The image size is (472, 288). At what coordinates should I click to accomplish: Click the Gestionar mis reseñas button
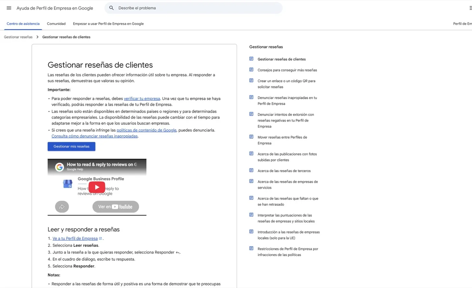pos(71,146)
